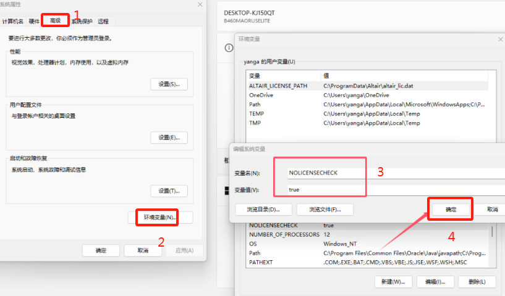Click value C:\Users\yanga\OneDrive
This screenshot has height=296, width=505.
[356, 95]
